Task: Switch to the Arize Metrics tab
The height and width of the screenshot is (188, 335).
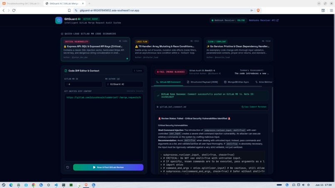Action: pyautogui.click(x=264, y=82)
